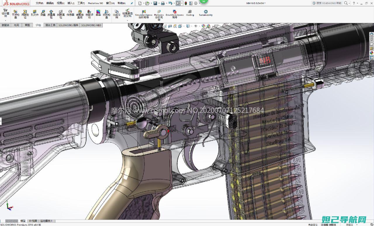This screenshot has height=226, width=374.
Task: Click the Save icon
Action: pyautogui.click(x=155, y=3)
